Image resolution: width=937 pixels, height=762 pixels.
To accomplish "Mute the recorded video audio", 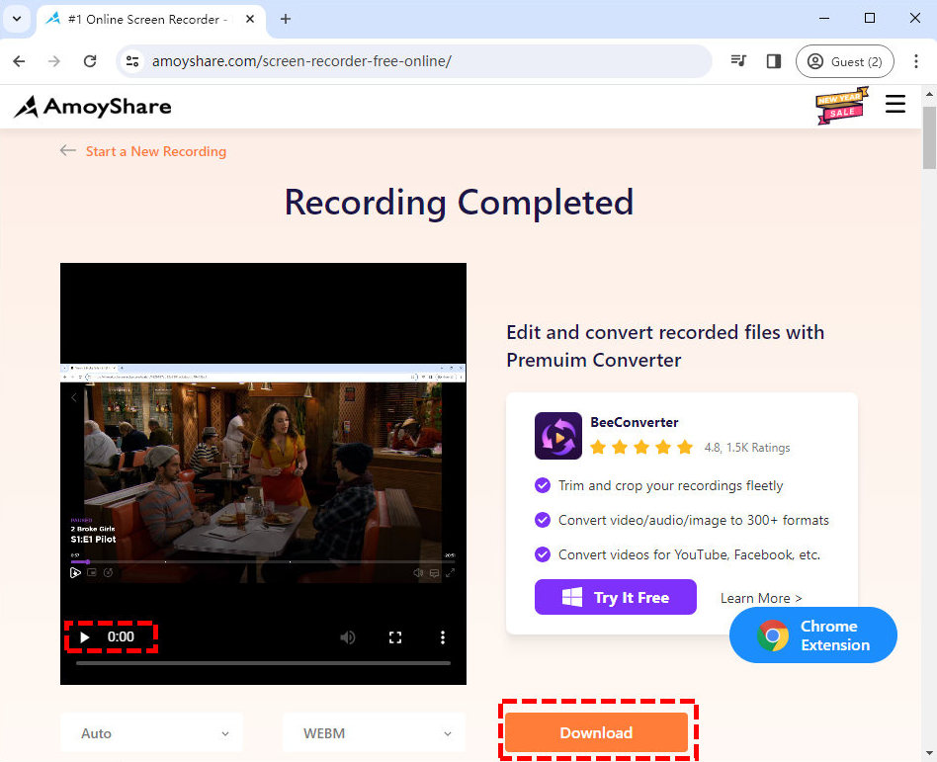I will click(347, 637).
